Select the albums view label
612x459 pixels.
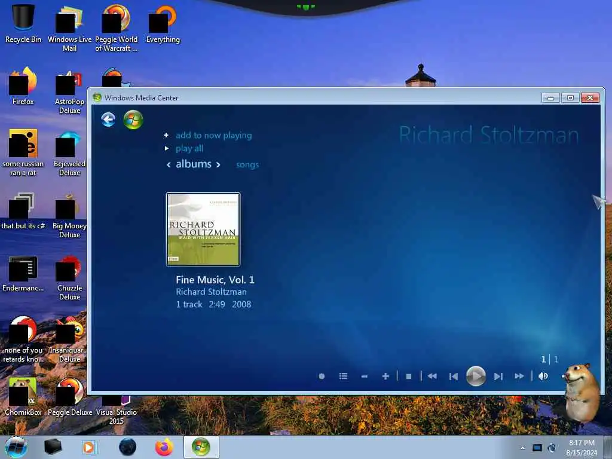194,164
